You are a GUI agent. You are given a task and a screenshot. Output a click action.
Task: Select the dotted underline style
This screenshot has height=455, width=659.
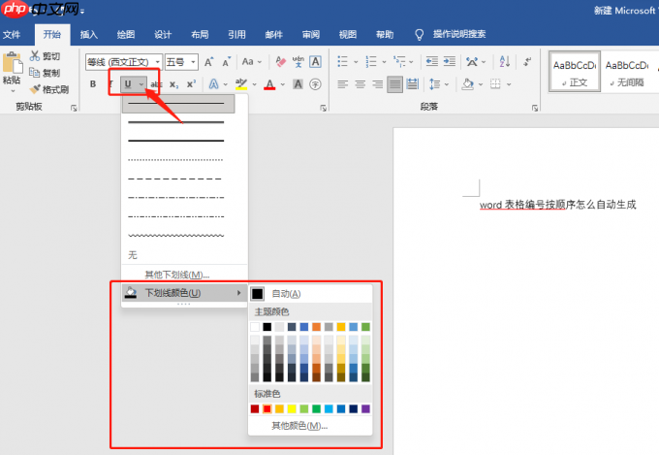pos(176,160)
